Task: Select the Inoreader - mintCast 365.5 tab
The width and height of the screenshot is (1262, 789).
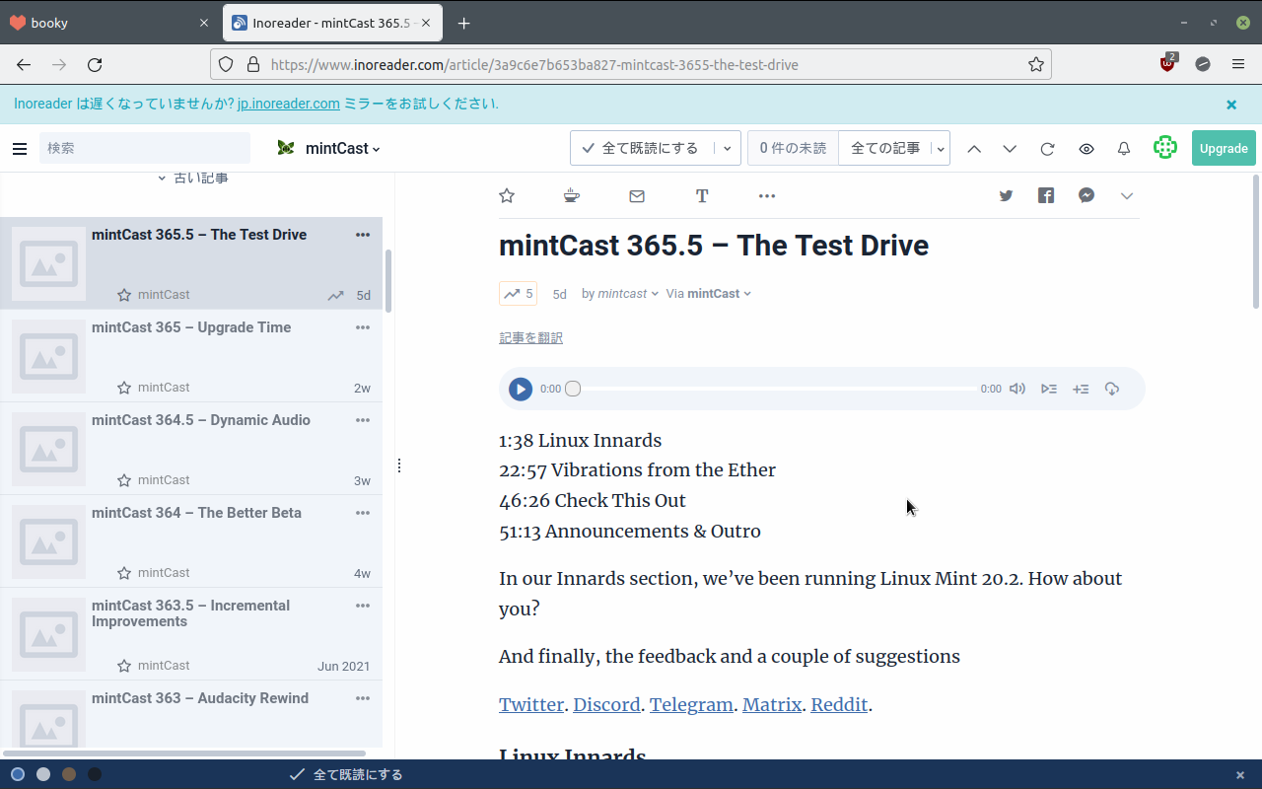Action: [x=332, y=23]
